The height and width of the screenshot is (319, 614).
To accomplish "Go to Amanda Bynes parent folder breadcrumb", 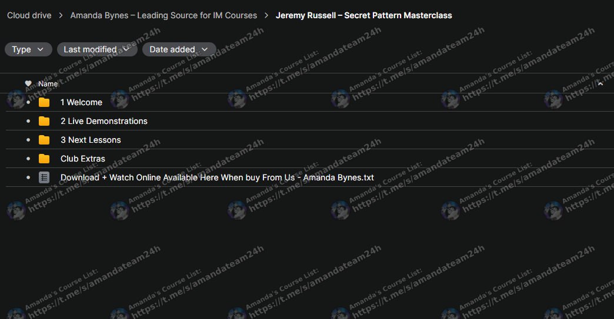I will click(x=163, y=15).
